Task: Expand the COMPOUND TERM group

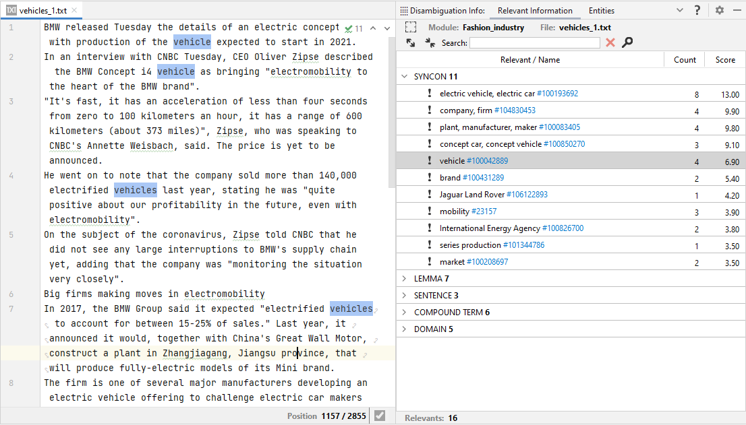Action: (405, 313)
